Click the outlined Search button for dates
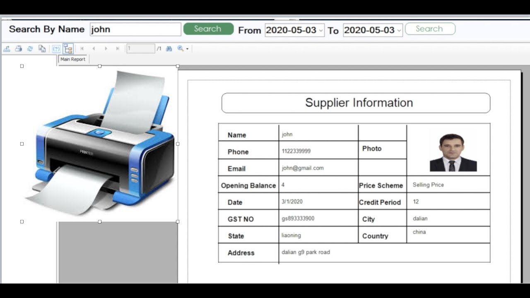530x298 pixels. click(430, 29)
